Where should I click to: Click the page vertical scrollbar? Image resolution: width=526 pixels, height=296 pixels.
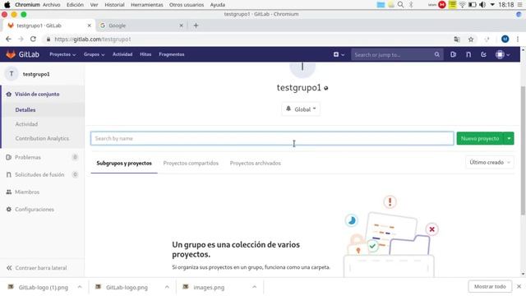(x=523, y=150)
